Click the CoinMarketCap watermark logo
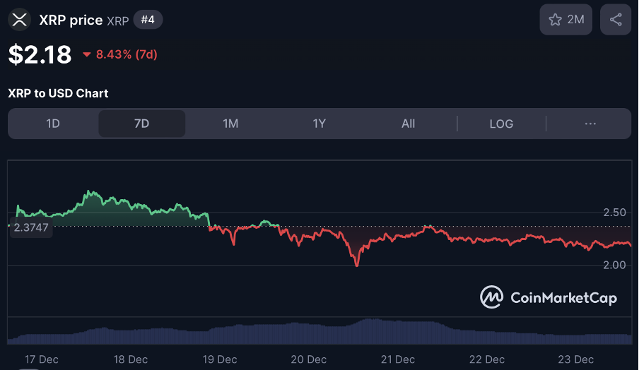This screenshot has height=370, width=639. (549, 297)
